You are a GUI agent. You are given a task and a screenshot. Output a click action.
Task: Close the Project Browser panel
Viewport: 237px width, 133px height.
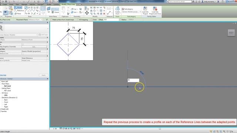pos(48,79)
